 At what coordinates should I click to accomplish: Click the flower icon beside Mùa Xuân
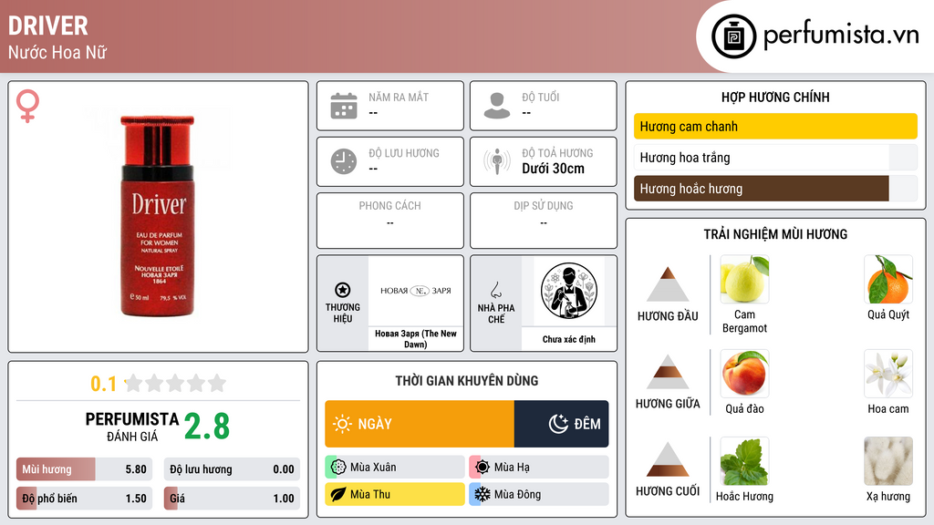pyautogui.click(x=337, y=468)
